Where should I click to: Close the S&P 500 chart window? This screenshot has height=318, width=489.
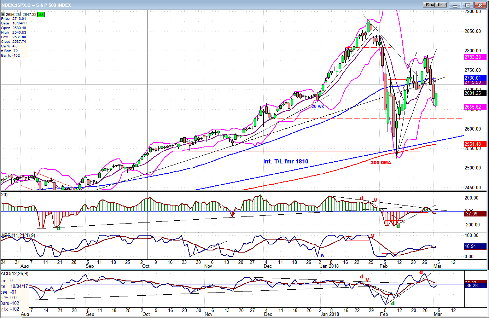pyautogui.click(x=480, y=5)
